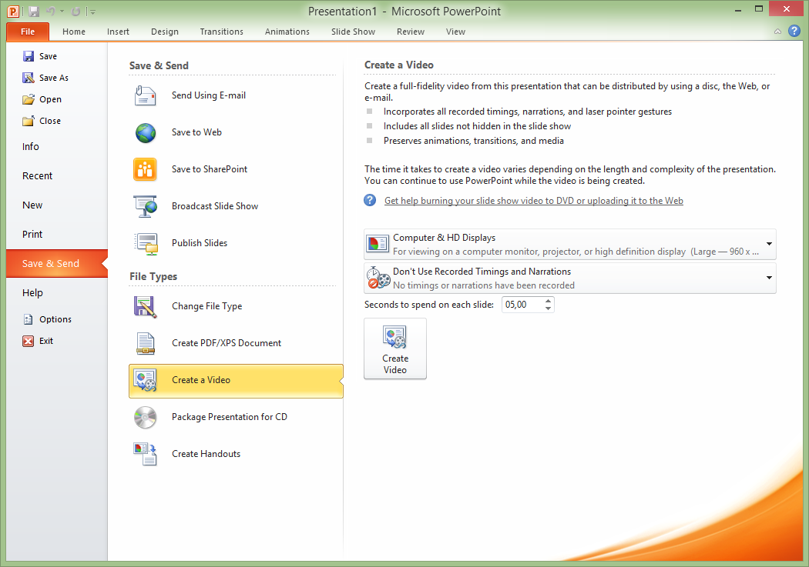Screen dimensions: 809x567
Task: Click the red Exit icon
Action: click(29, 341)
